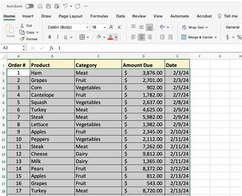
Task: Click the Save floppy disk icon
Action: click(x=49, y=6)
